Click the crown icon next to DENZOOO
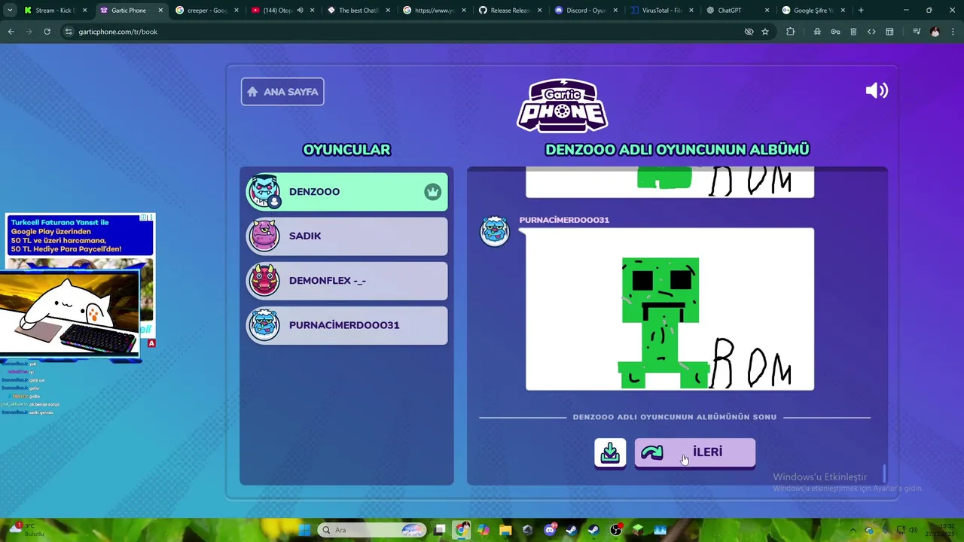The width and height of the screenshot is (964, 542). 432,192
